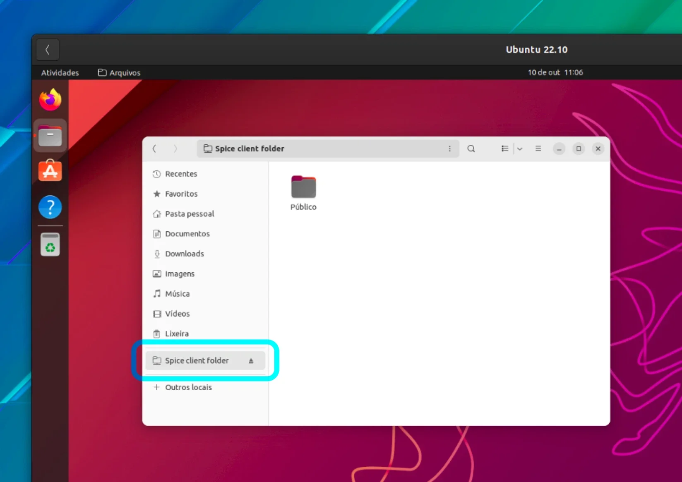Open the Help icon in dock
Screen dimensions: 682x482
coord(50,207)
